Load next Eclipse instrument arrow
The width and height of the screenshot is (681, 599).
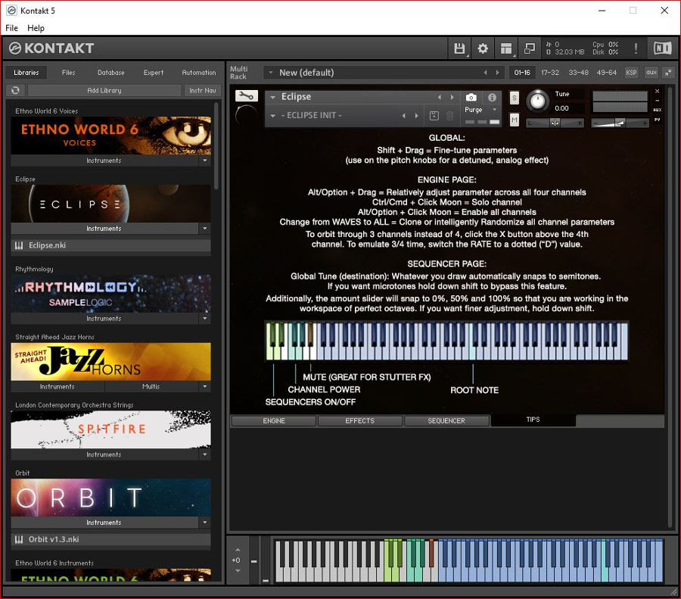(x=452, y=97)
